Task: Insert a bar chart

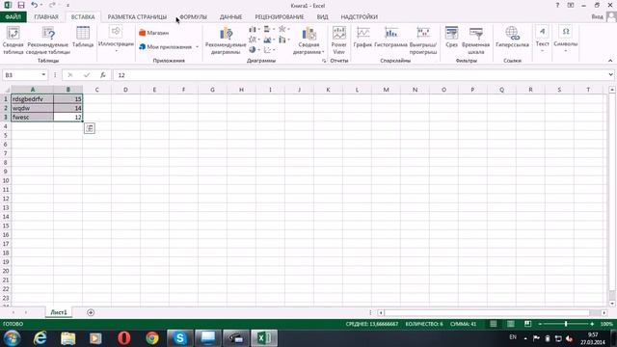Action: pyautogui.click(x=269, y=30)
